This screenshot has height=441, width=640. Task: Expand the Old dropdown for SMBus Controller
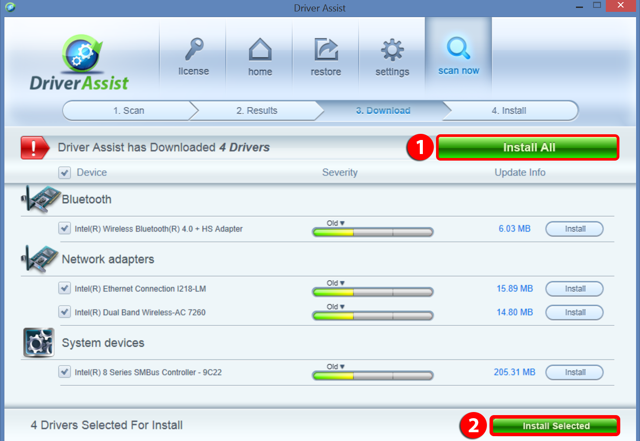tap(336, 366)
